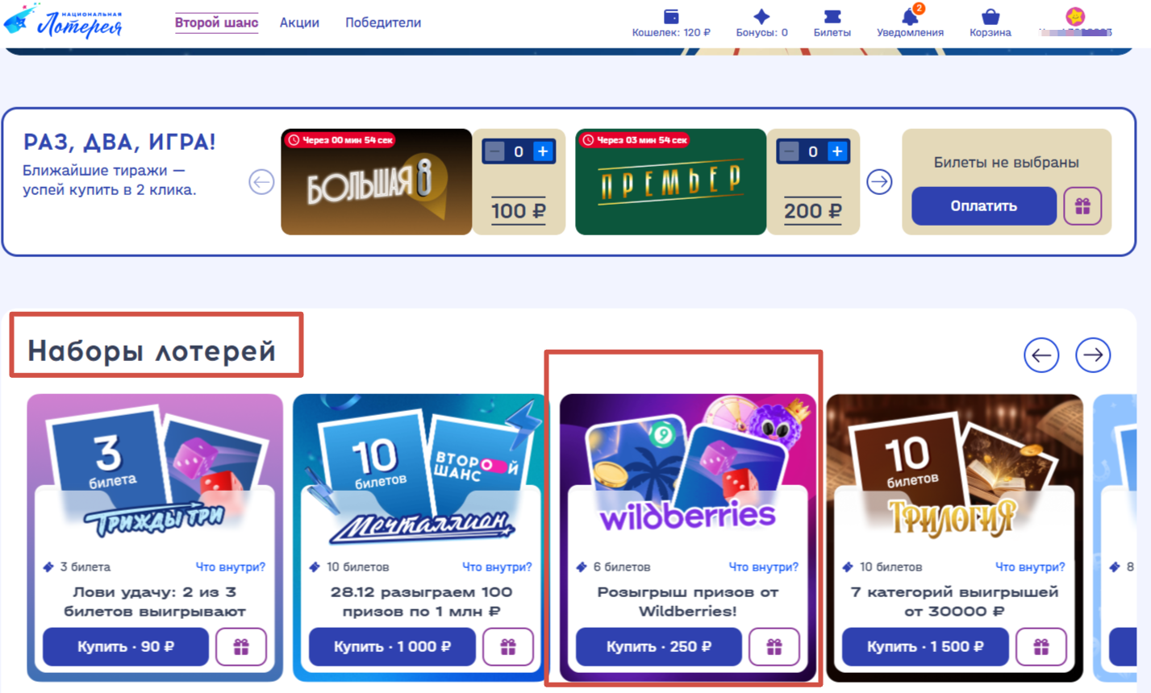The width and height of the screenshot is (1151, 693).
Task: Increase the Большая 8 ticket count with plus
Action: click(544, 151)
